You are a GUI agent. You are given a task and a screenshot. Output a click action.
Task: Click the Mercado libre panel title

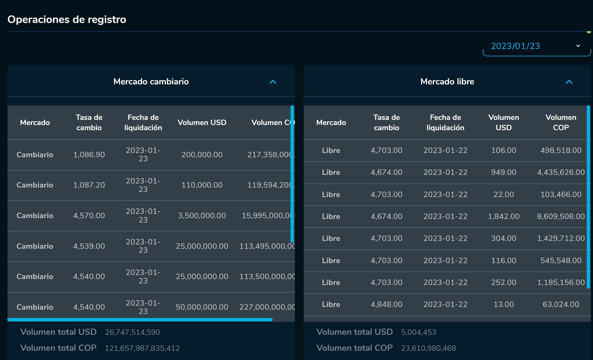tap(447, 81)
